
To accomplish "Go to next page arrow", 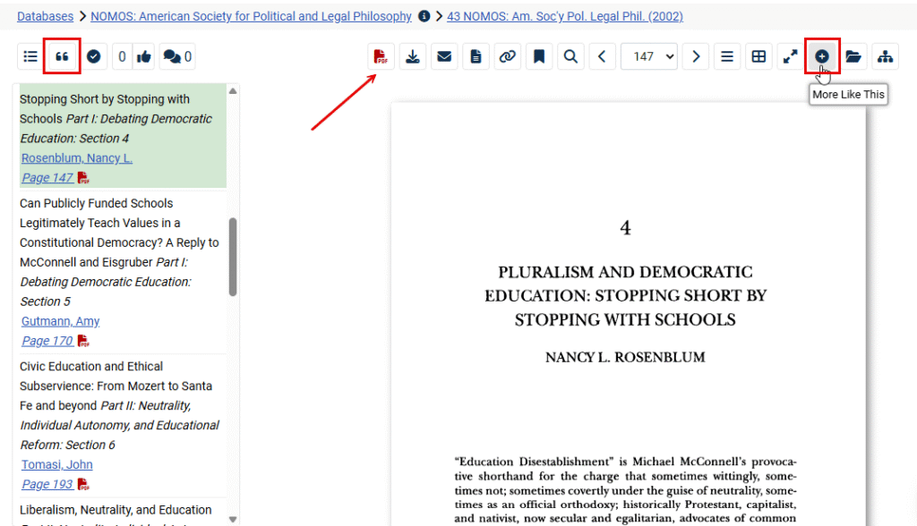I will click(x=696, y=56).
